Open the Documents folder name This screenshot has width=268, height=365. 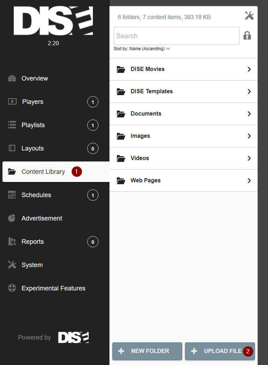pyautogui.click(x=146, y=113)
